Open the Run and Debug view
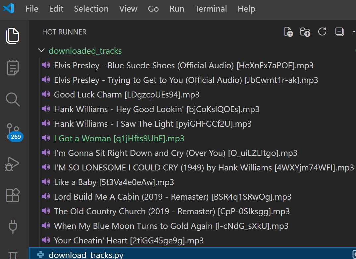Screen dimensions: 356x259 pyautogui.click(x=12, y=164)
